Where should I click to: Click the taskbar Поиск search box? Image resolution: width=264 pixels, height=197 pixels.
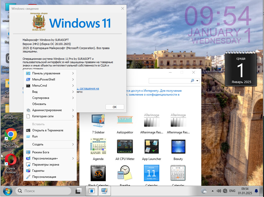(x=43, y=191)
